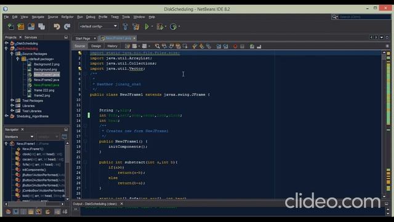Viewport: 394px width, 222px height.
Task: Click the New Project toolbar icon
Action: 21,27
